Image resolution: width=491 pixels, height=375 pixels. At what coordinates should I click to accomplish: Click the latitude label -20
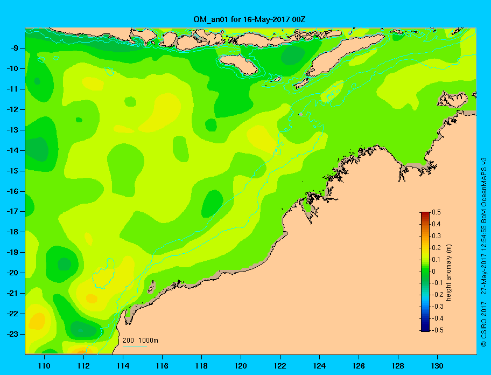(x=12, y=273)
